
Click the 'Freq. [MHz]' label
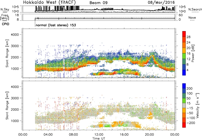5,17
